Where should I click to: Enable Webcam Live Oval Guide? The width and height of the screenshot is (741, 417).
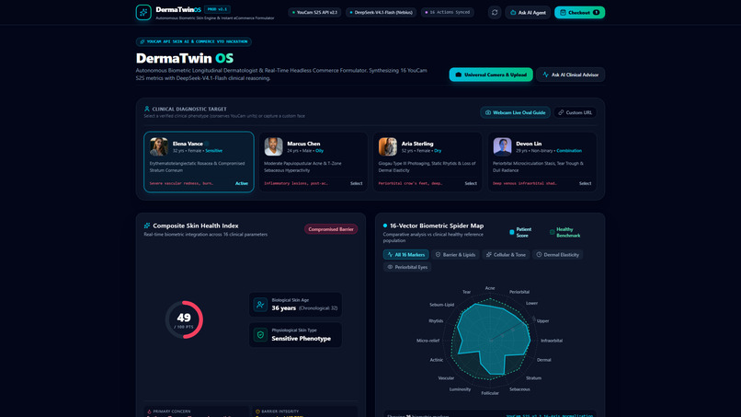(x=515, y=112)
